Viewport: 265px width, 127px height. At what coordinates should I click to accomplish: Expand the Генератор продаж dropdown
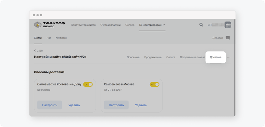coord(152,25)
